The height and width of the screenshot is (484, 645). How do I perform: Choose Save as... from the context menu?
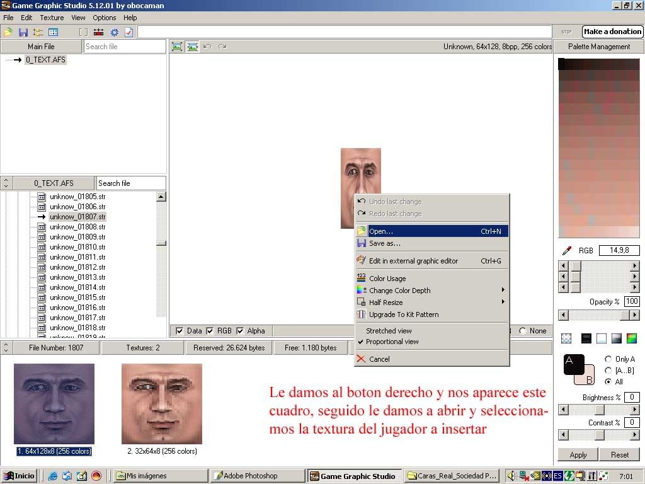point(432,243)
